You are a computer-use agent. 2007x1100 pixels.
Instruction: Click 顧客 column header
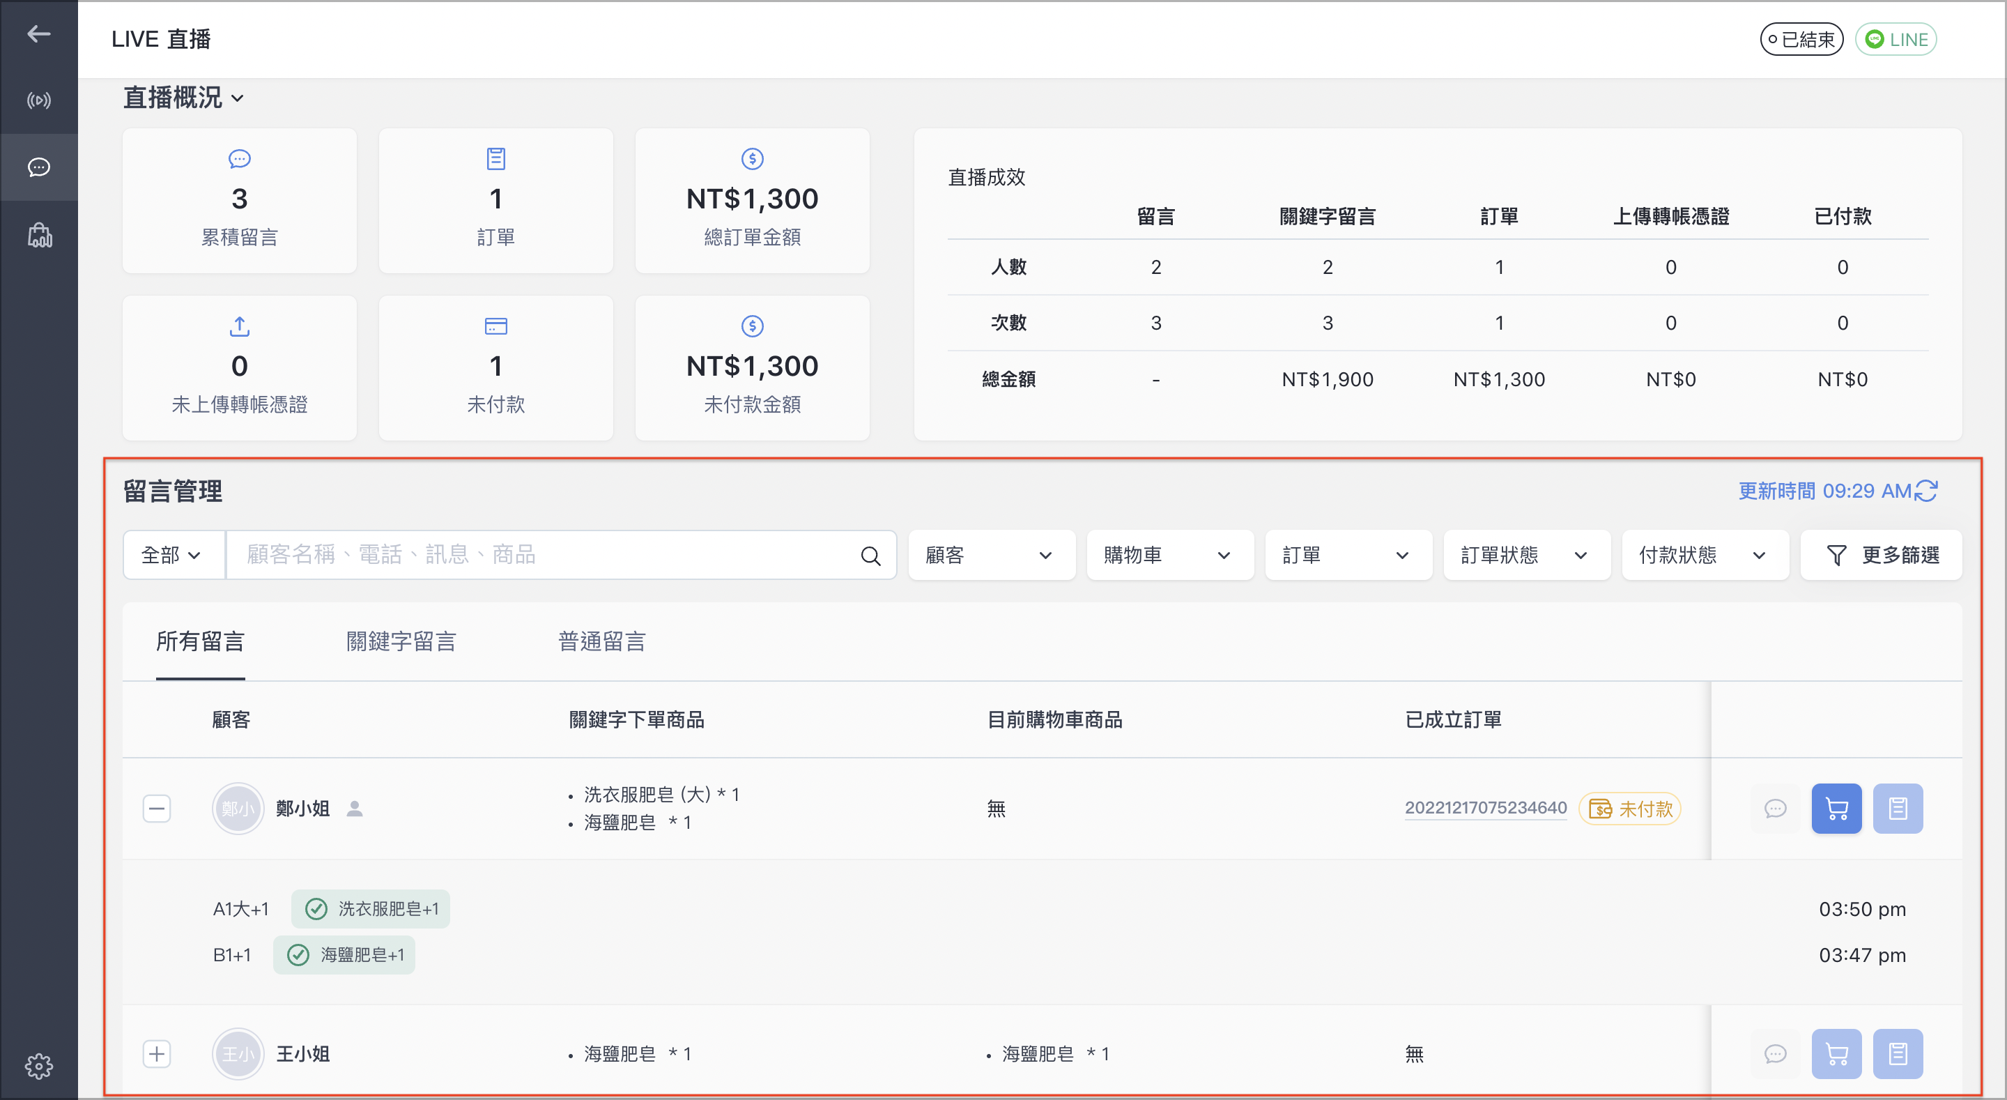click(231, 719)
